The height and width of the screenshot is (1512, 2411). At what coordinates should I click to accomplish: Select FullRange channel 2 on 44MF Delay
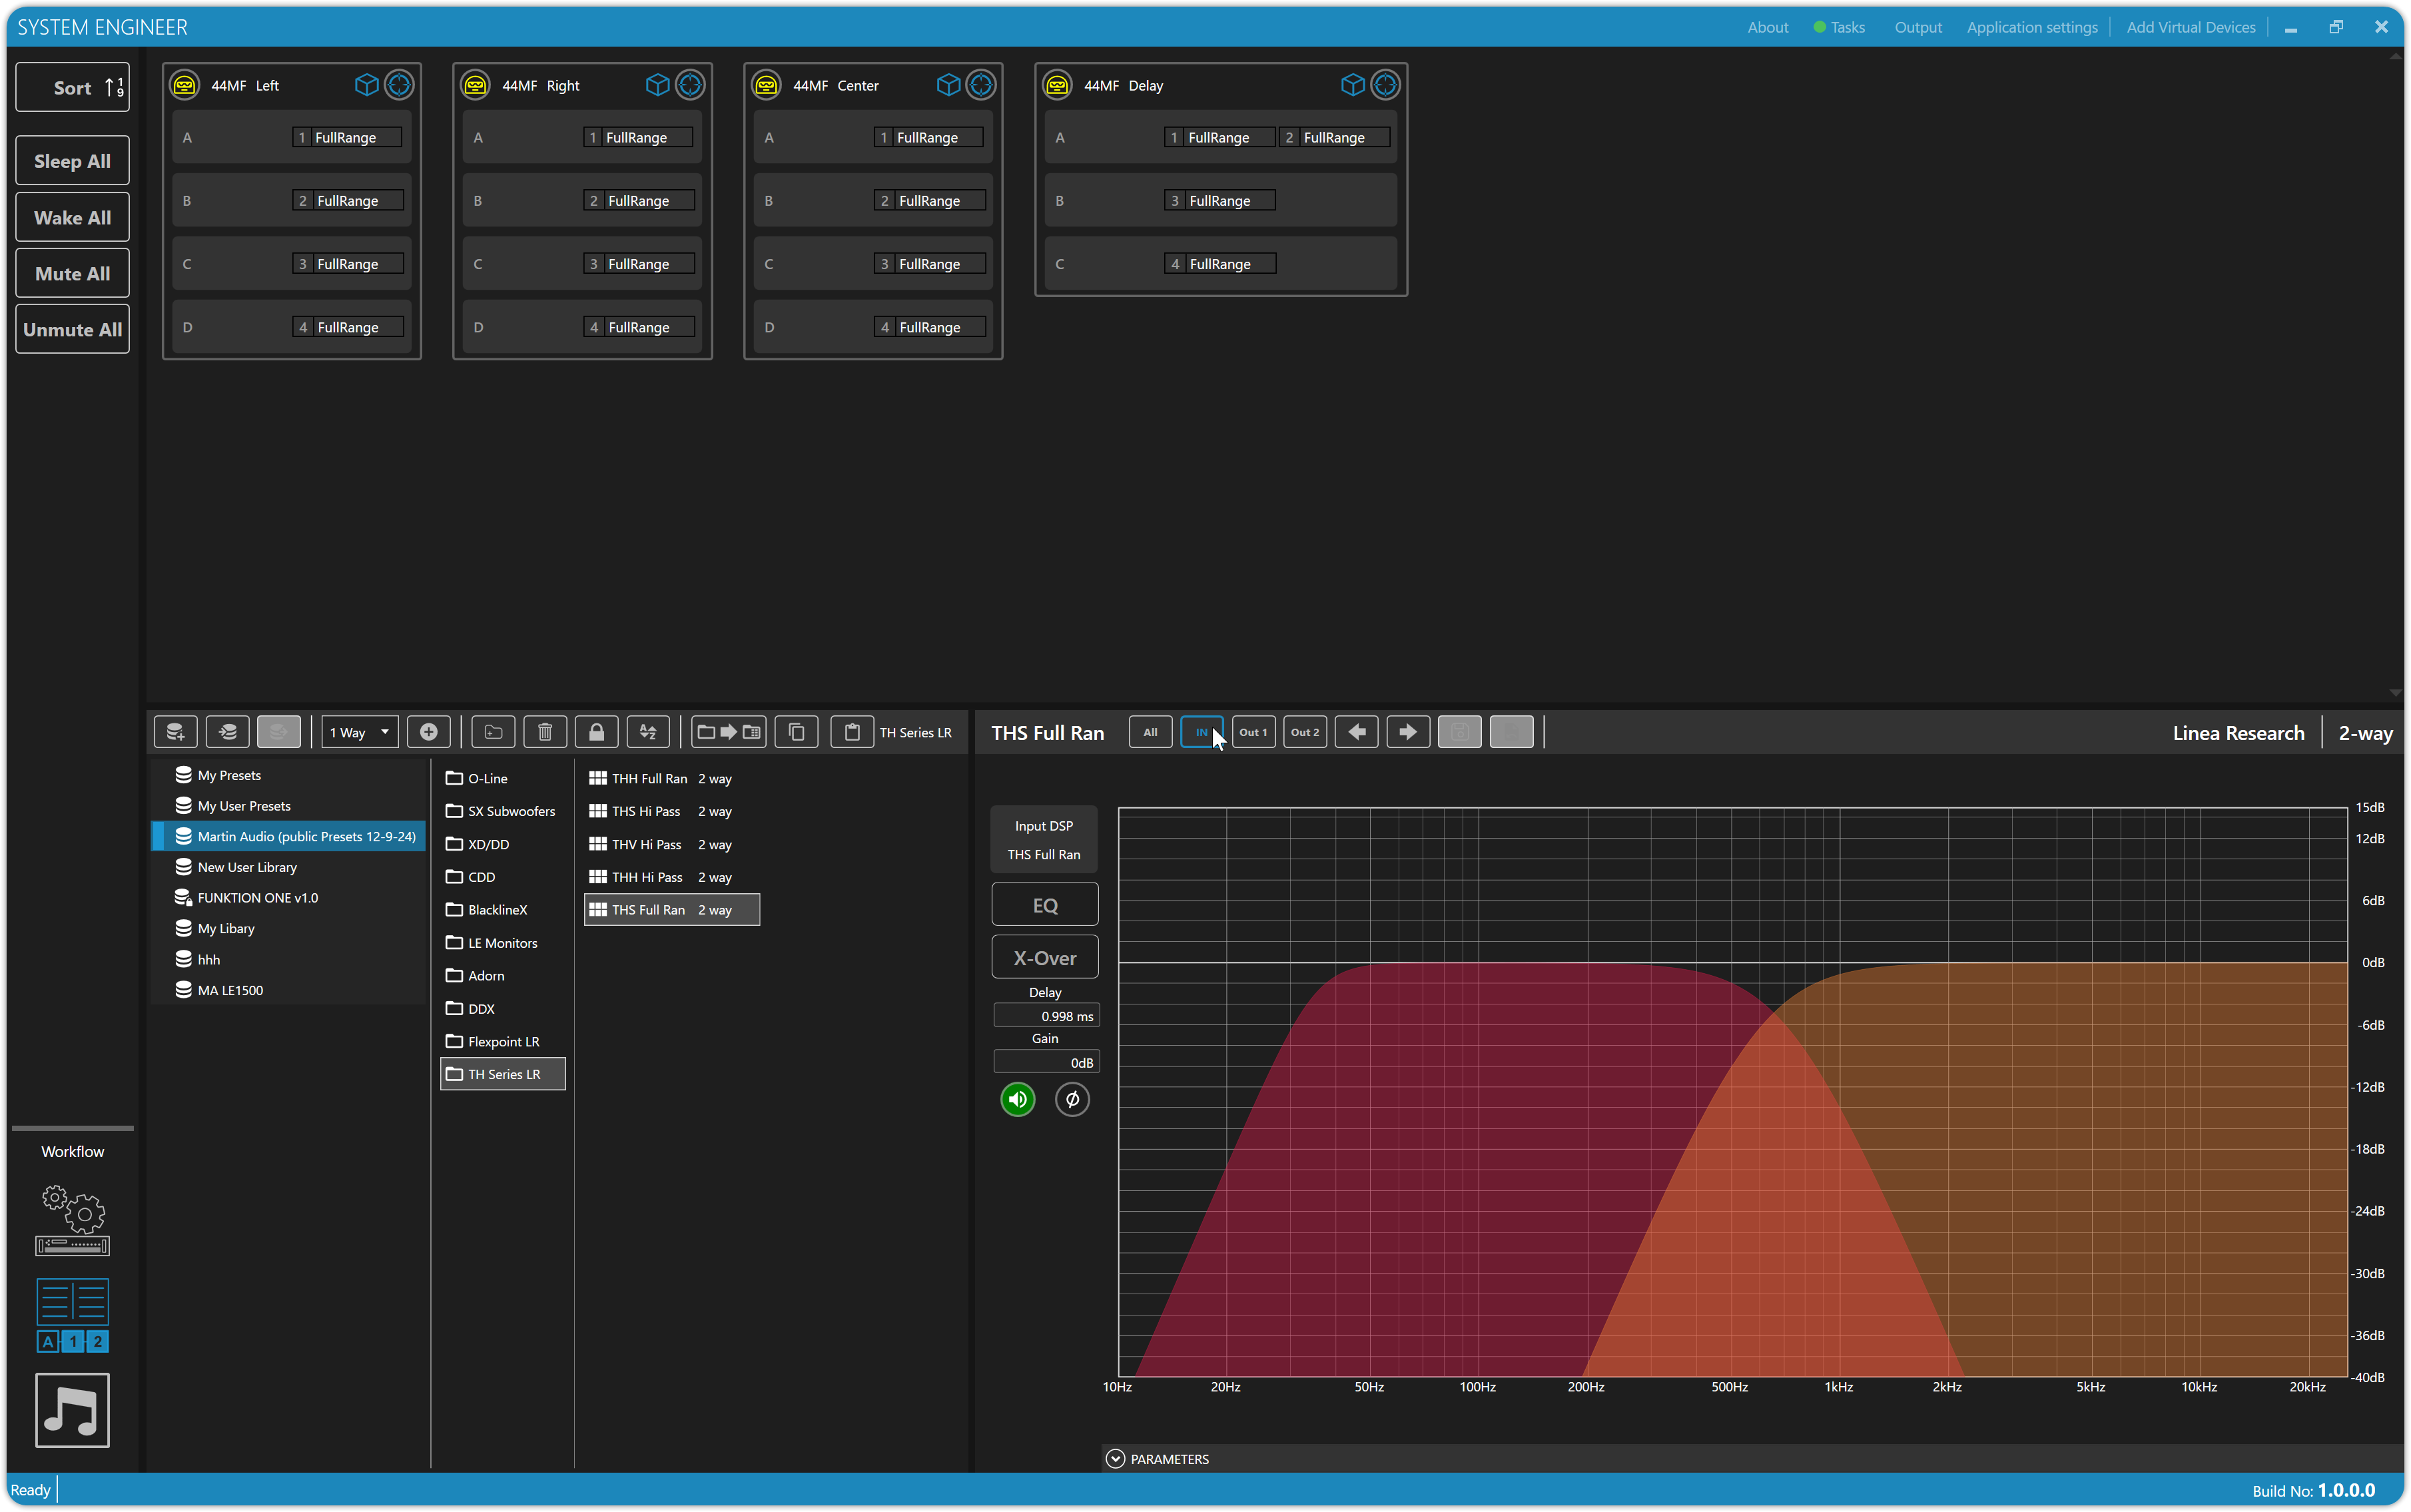click(x=1333, y=137)
